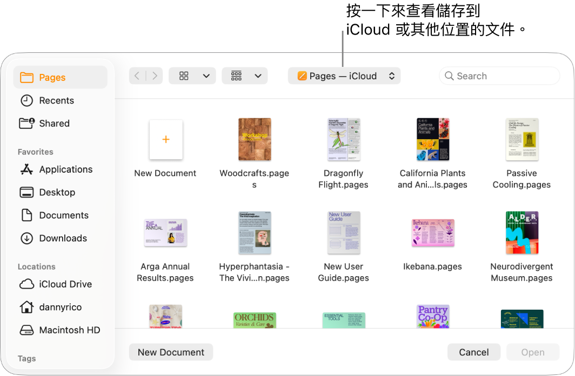
Task: Select the Desktop icon in Favorites
Action: point(27,192)
